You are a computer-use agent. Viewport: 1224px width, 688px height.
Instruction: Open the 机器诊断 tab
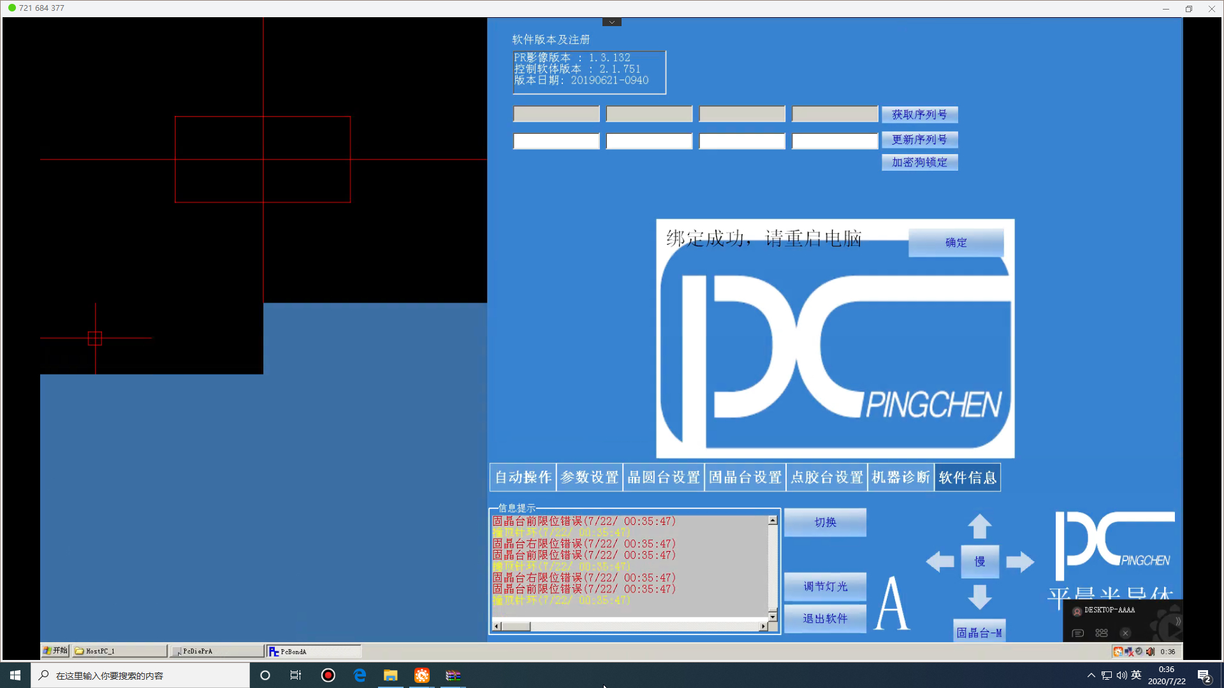[x=901, y=477]
